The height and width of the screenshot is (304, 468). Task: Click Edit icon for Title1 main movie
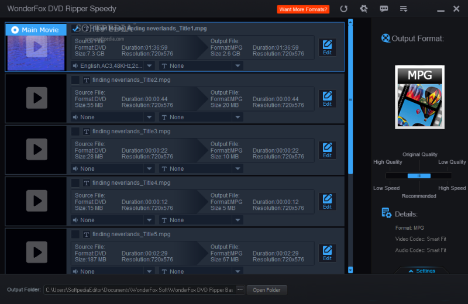click(x=327, y=47)
